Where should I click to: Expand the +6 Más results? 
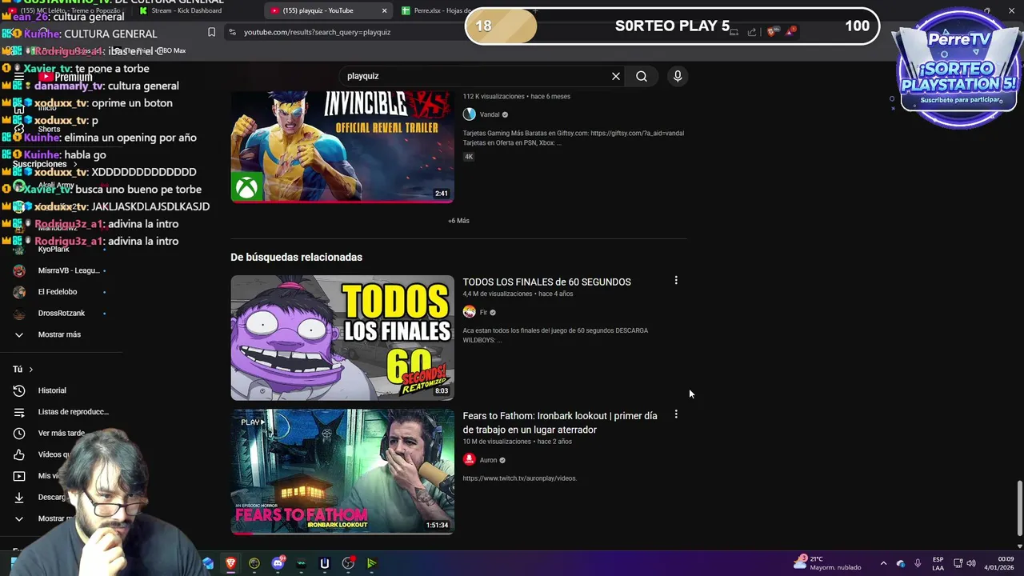(458, 221)
